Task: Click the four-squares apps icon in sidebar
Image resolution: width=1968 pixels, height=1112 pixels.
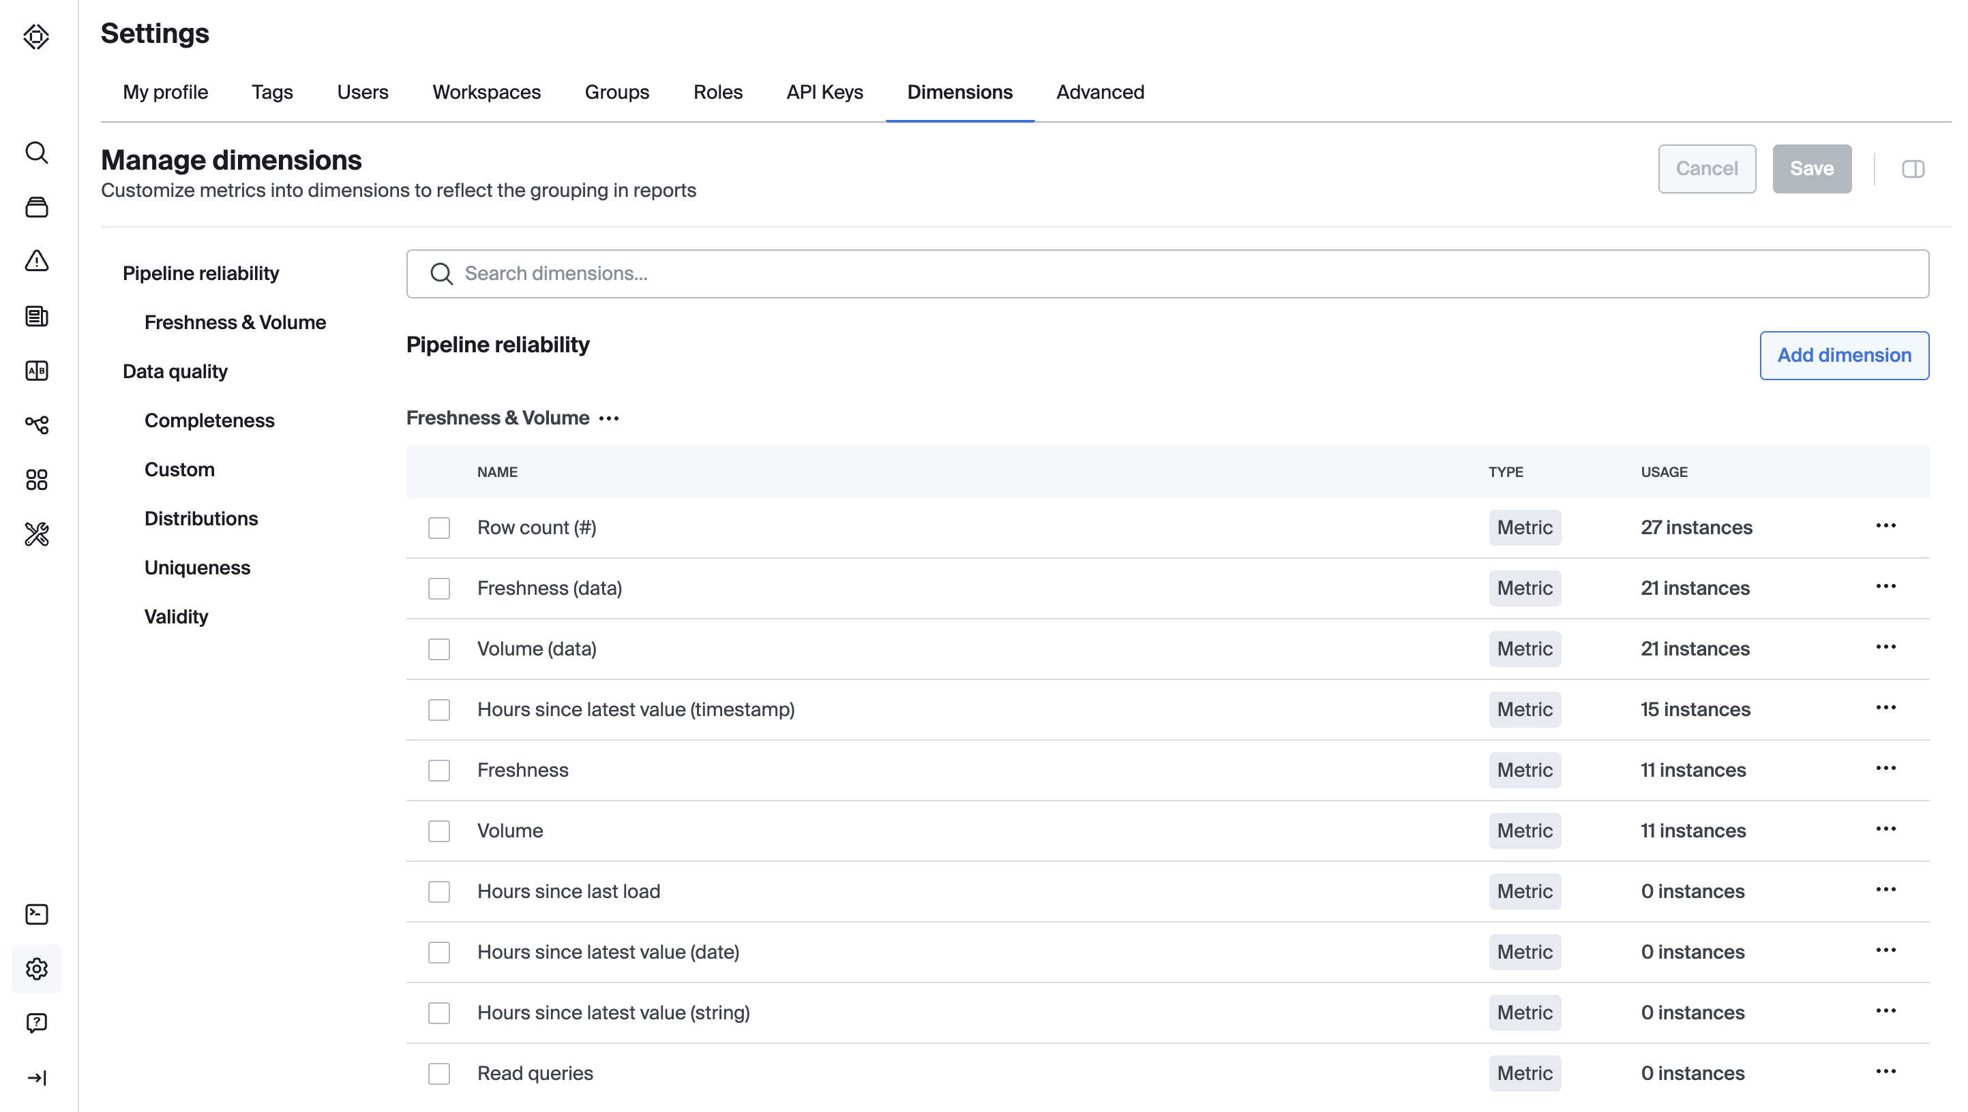Action: [x=37, y=480]
